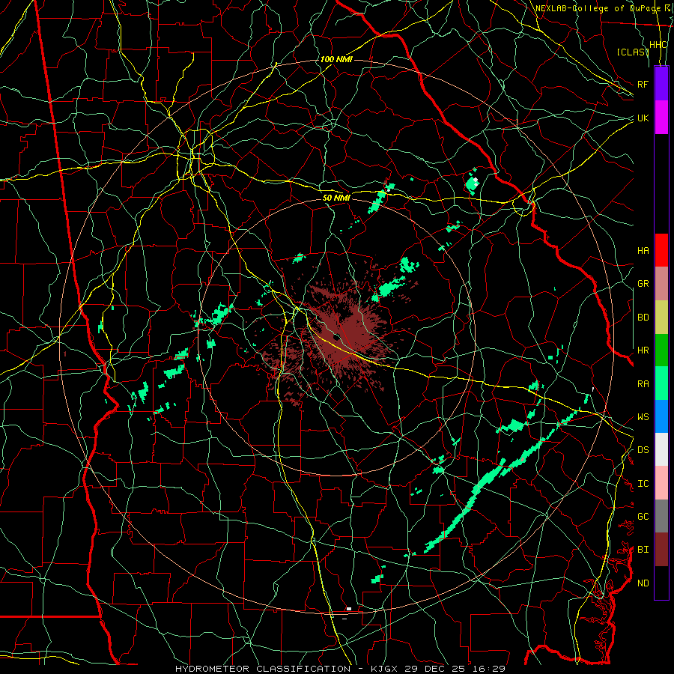Image resolution: width=674 pixels, height=674 pixels.
Task: Click the HHC product code text
Action: [658, 45]
